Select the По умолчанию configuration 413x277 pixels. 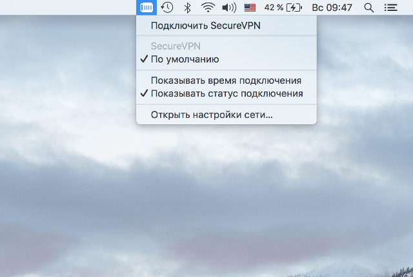[x=227, y=59]
